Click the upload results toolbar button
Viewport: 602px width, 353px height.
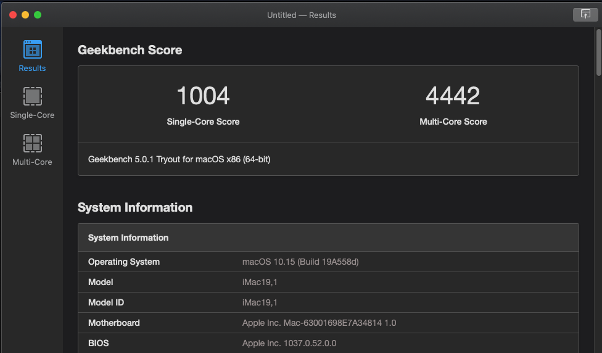pyautogui.click(x=585, y=15)
